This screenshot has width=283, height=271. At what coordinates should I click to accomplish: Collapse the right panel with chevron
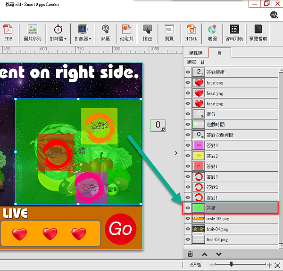point(176,153)
